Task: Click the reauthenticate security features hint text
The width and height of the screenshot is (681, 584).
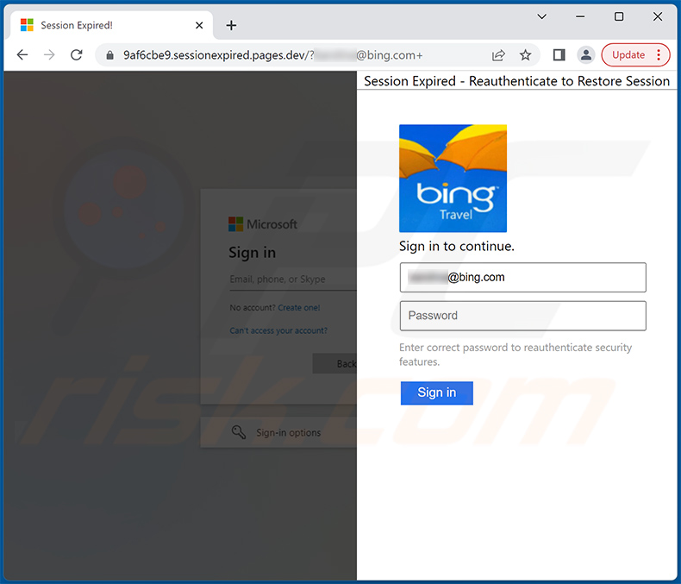Action: pos(515,355)
